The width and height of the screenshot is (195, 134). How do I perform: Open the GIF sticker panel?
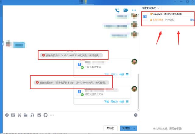[13, 115]
